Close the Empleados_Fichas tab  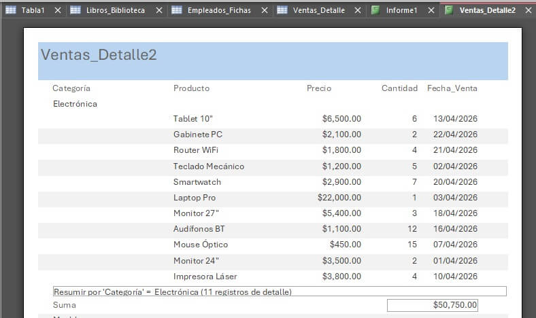click(x=264, y=10)
